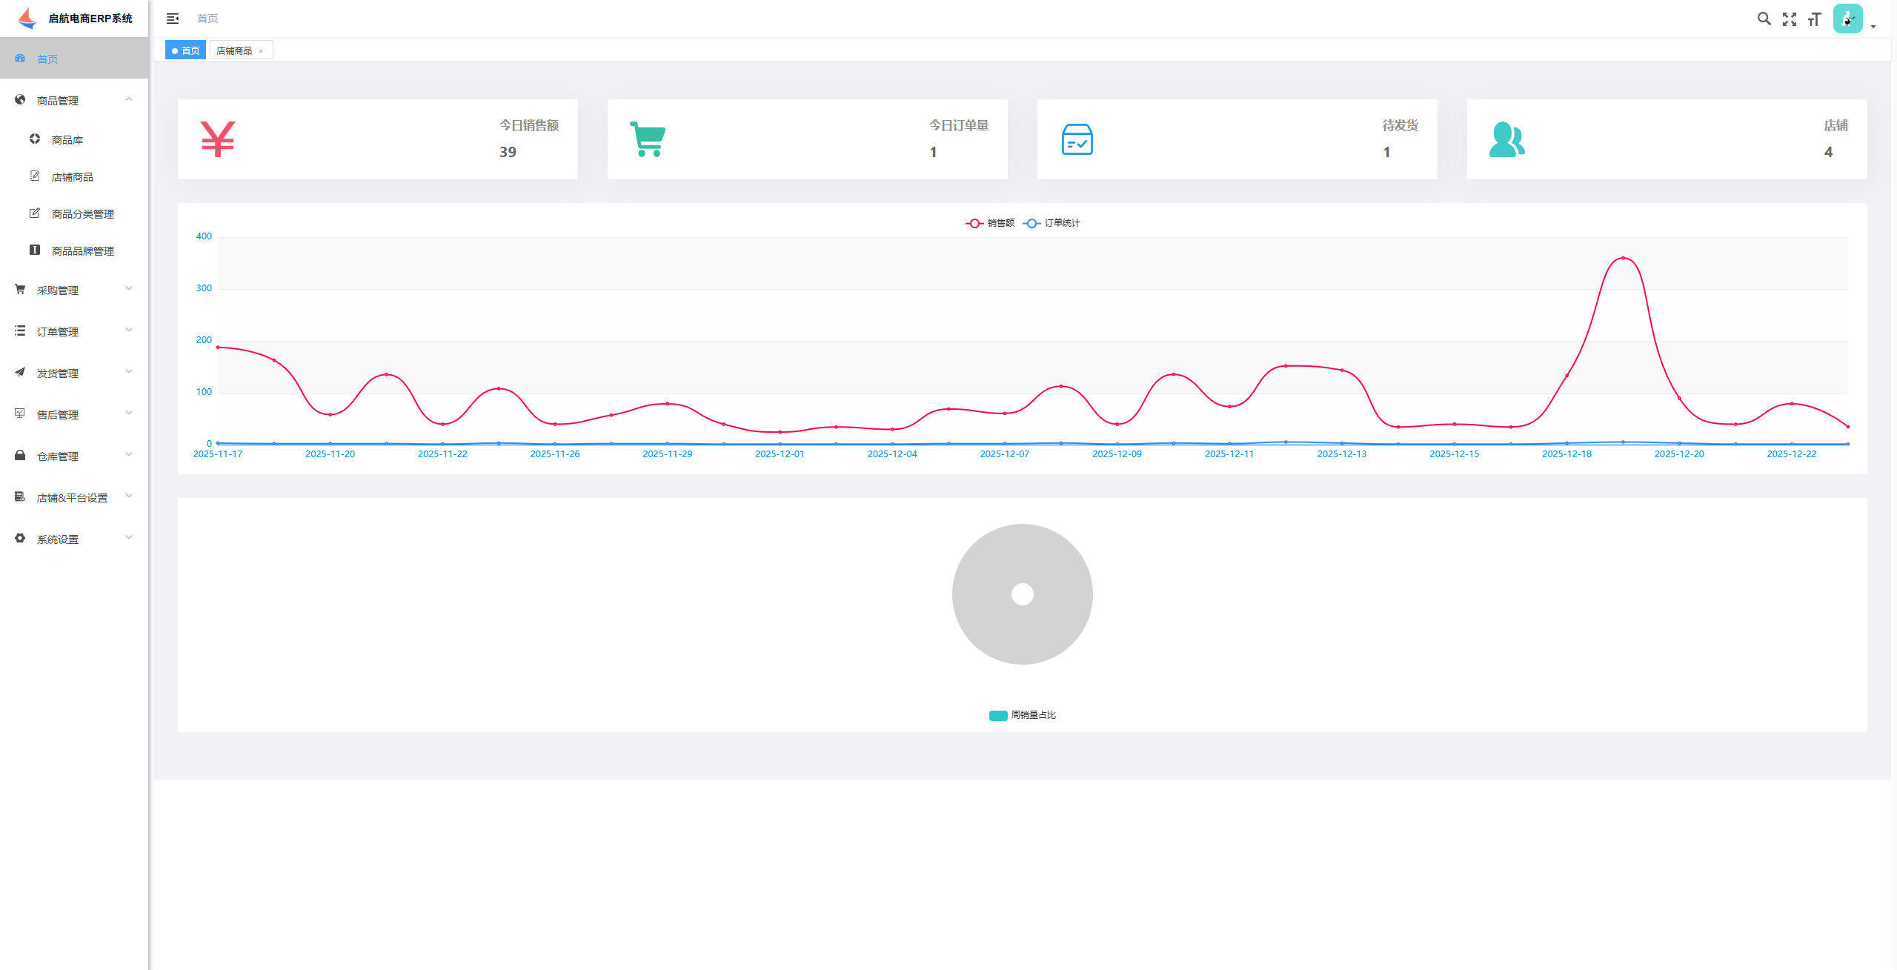Click the user avatar in header

point(1847,19)
